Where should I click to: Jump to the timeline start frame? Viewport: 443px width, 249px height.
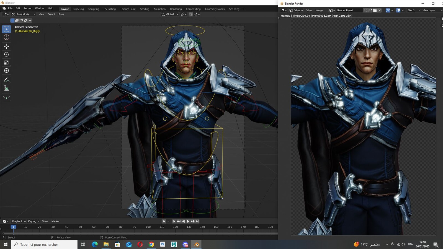[x=174, y=221]
